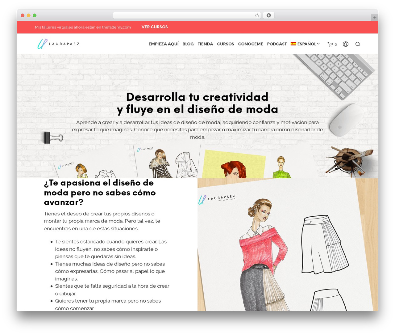Screen dimensions: 395x335
Task: Click the Spanish flag icon
Action: coord(293,44)
